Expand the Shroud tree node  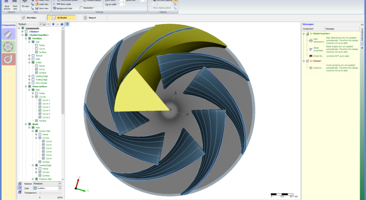tap(29, 56)
